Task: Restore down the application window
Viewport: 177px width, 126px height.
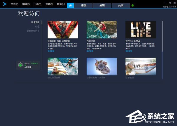Action: [170, 3]
